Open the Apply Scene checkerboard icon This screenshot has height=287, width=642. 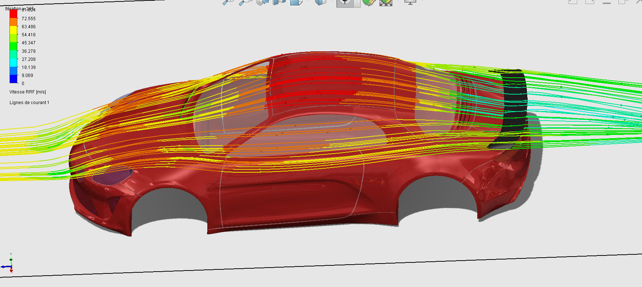click(386, 2)
